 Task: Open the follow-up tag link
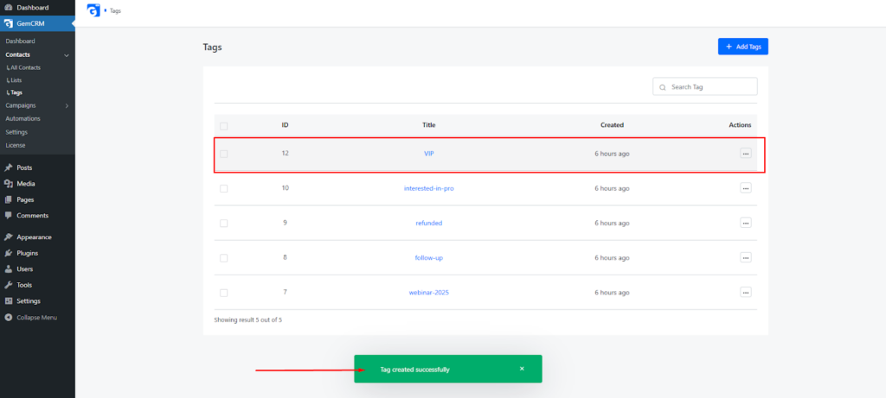tap(429, 257)
